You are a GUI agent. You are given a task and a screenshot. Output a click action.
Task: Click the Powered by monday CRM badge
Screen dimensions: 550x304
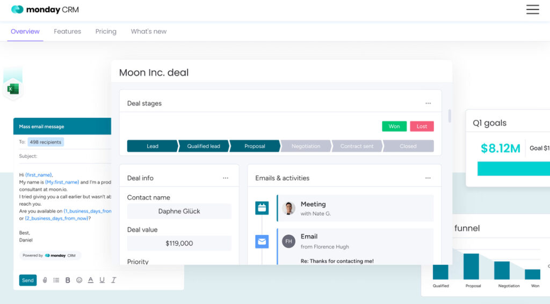tap(49, 256)
